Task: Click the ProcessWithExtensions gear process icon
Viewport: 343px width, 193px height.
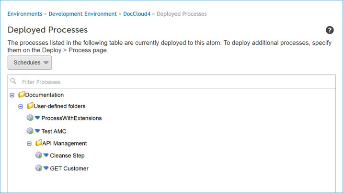Action: 30,118
